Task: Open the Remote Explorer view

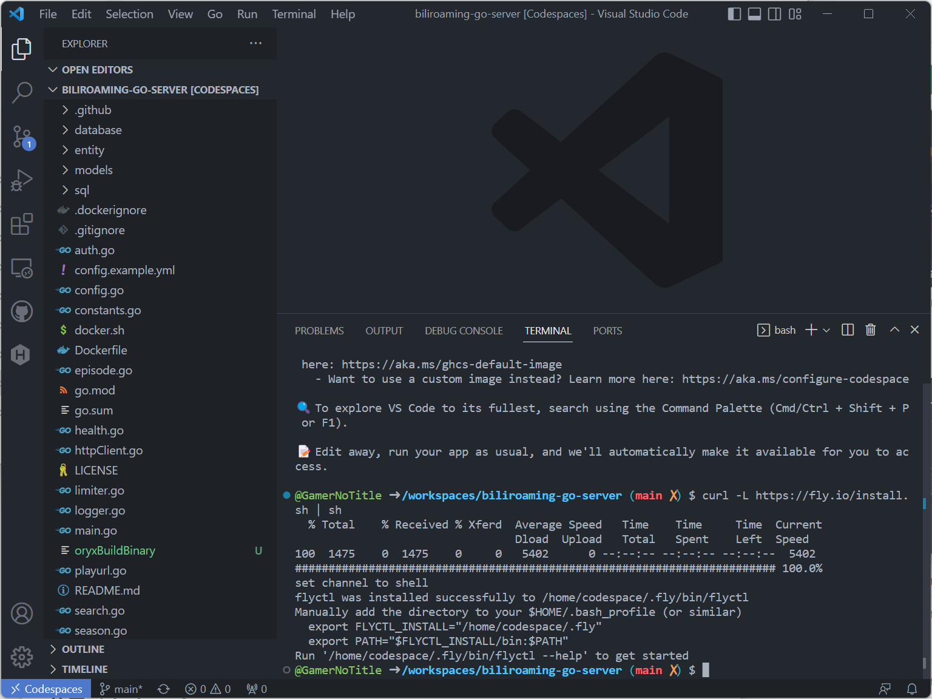Action: pos(22,268)
